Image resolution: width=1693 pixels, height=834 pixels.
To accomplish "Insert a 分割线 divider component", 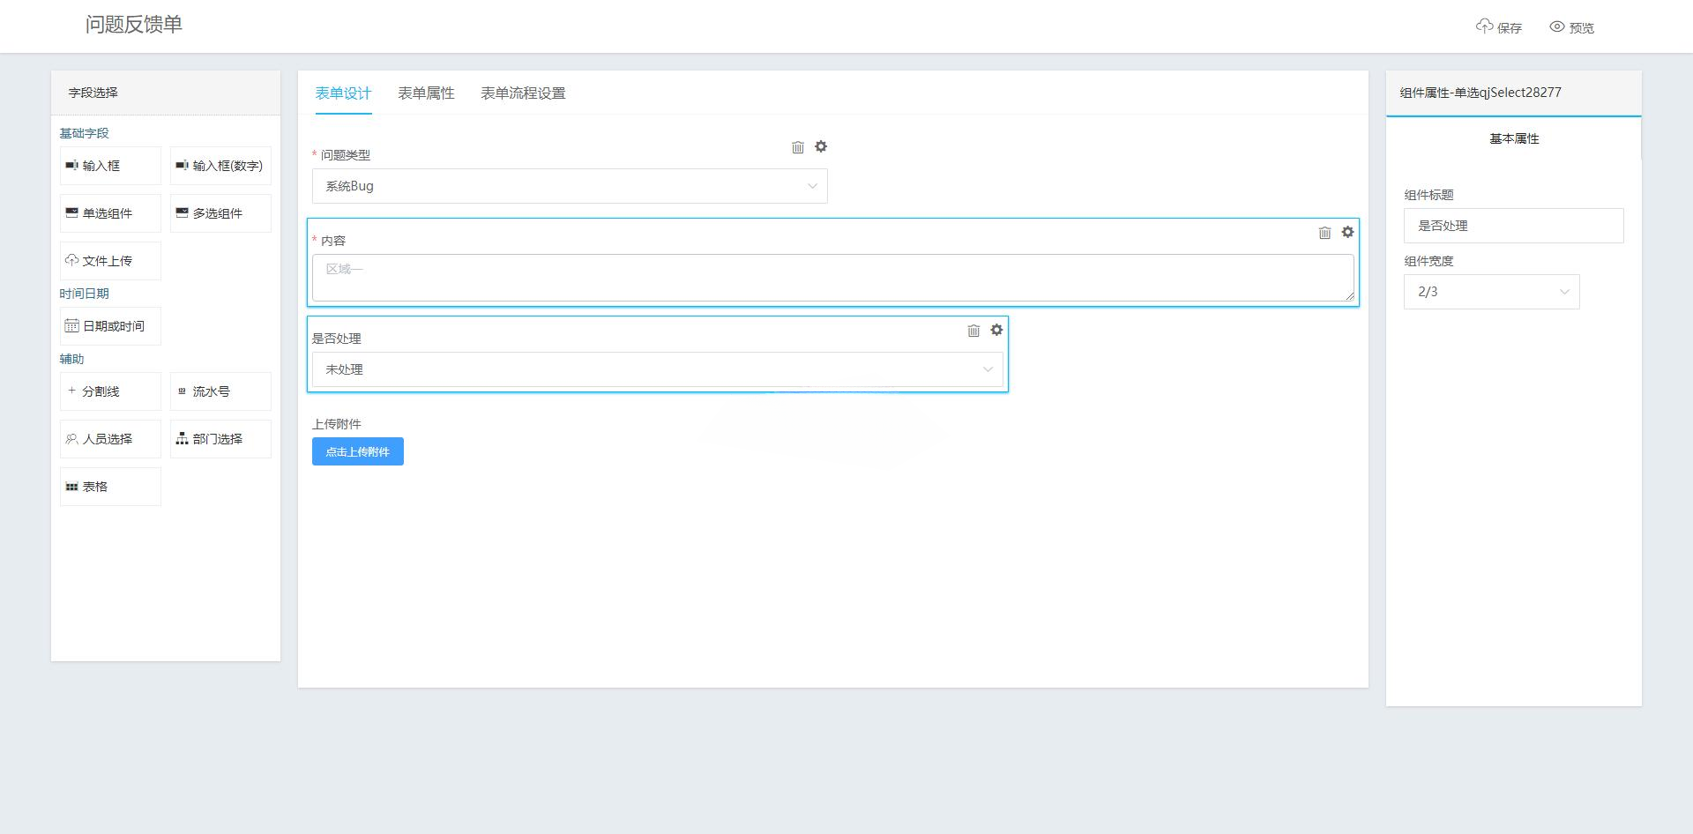I will point(109,391).
